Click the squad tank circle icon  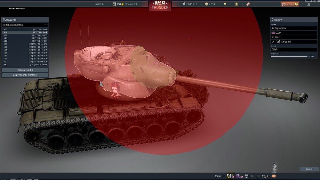click(x=246, y=176)
